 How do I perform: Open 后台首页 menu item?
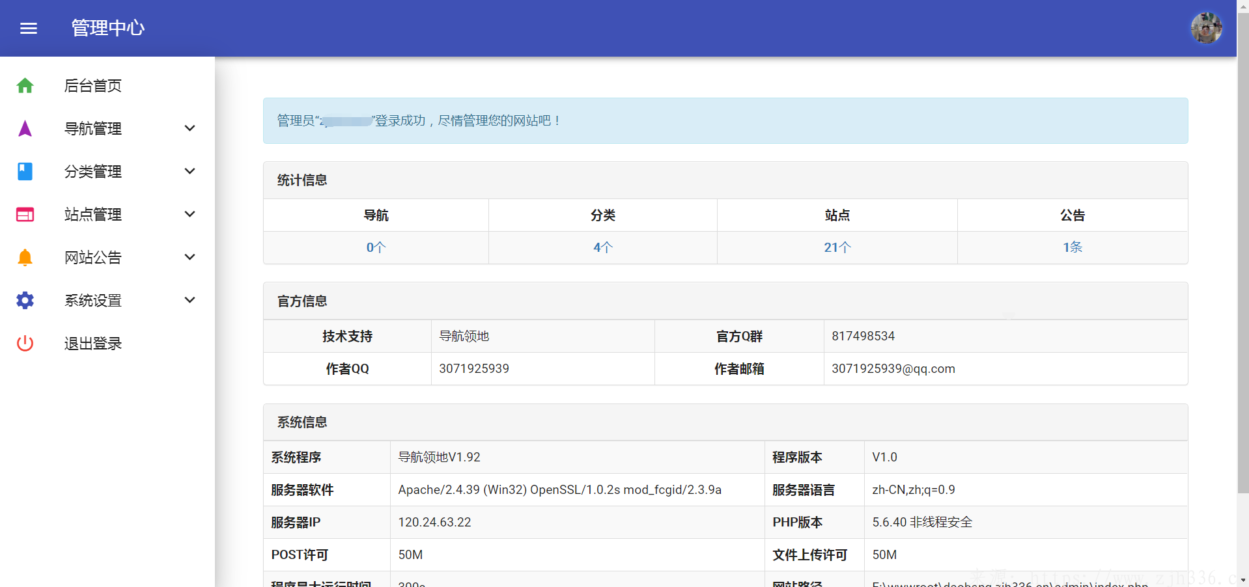pos(107,85)
